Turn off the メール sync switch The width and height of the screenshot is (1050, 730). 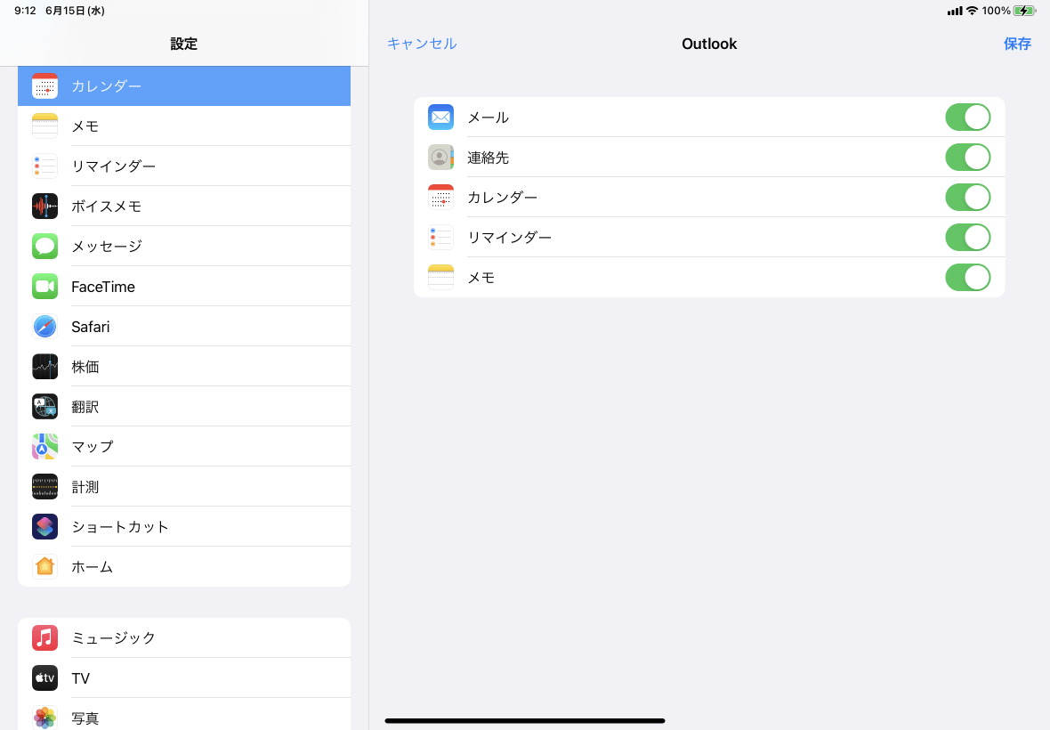(967, 118)
